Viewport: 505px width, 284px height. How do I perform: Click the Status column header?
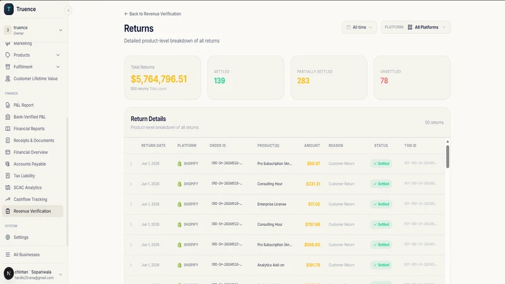click(x=381, y=146)
